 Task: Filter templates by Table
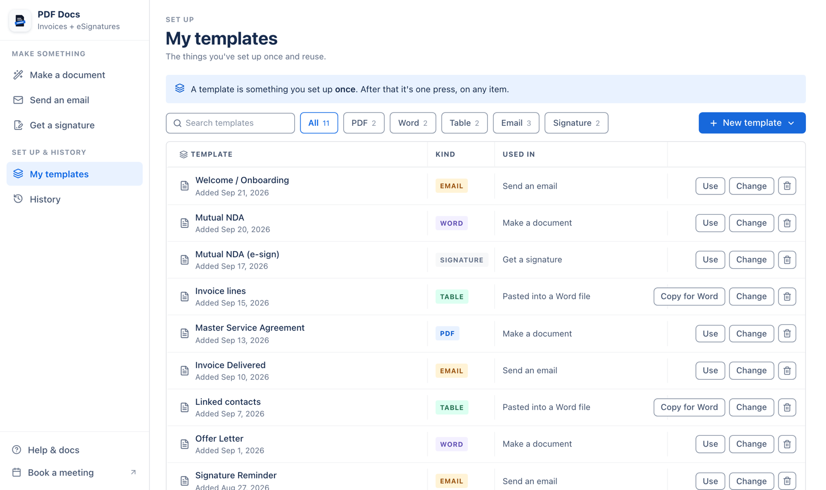coord(464,123)
